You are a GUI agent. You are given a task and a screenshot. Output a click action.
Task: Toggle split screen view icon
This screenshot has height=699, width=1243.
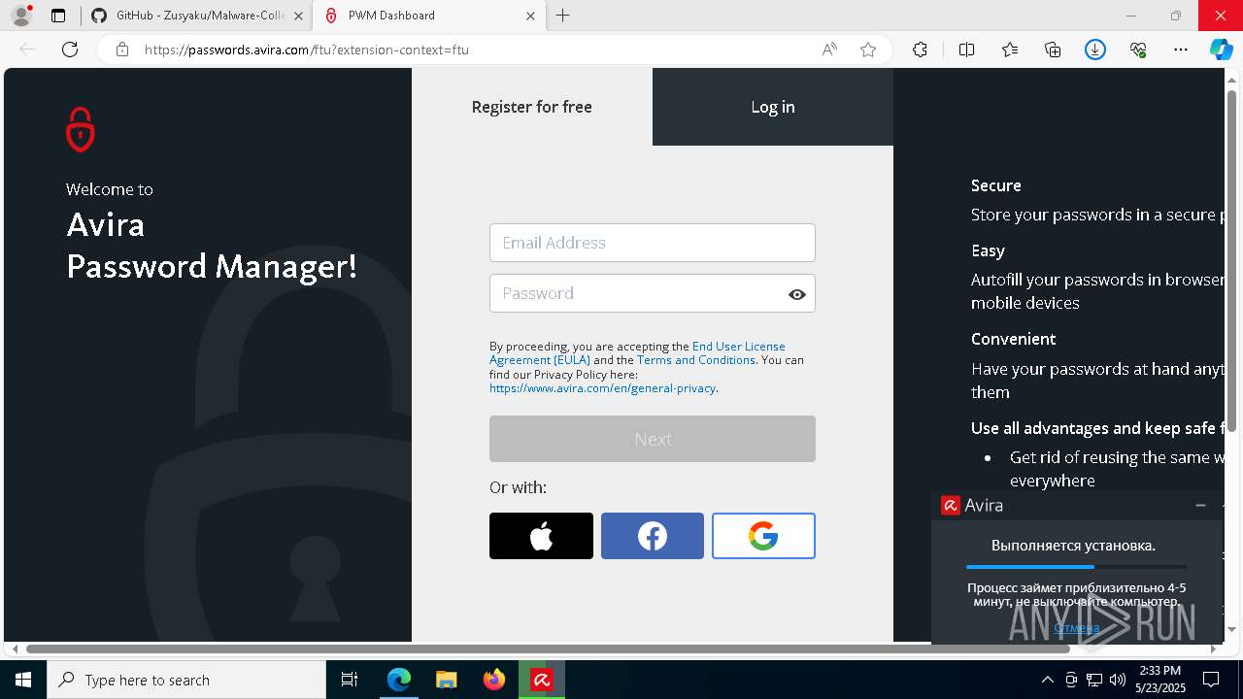click(x=967, y=50)
